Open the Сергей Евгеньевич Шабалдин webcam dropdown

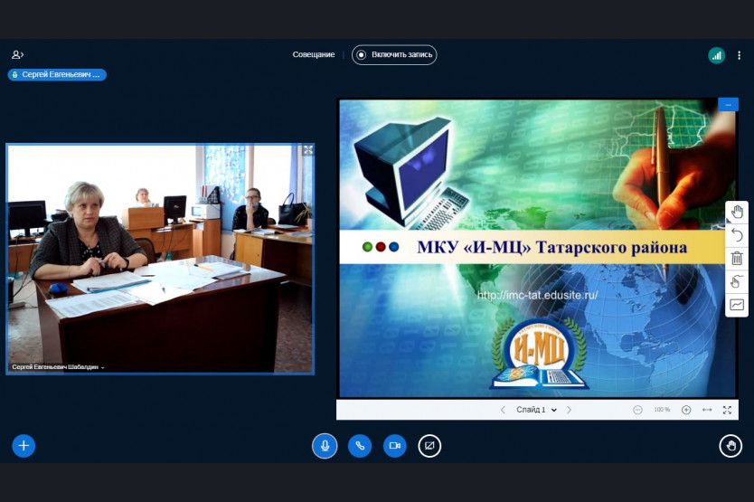(x=58, y=366)
